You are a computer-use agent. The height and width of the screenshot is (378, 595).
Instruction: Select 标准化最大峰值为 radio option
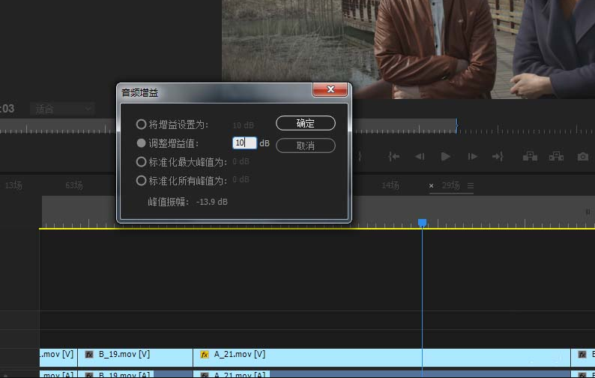141,162
